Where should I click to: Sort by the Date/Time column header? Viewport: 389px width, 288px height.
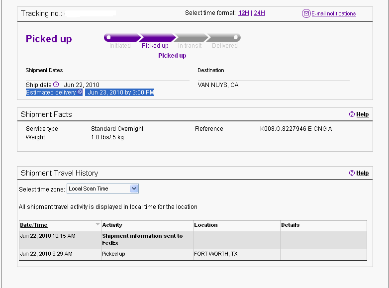(34, 225)
